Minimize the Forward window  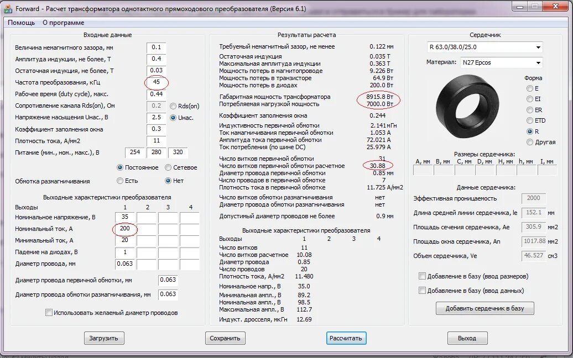(x=520, y=7)
